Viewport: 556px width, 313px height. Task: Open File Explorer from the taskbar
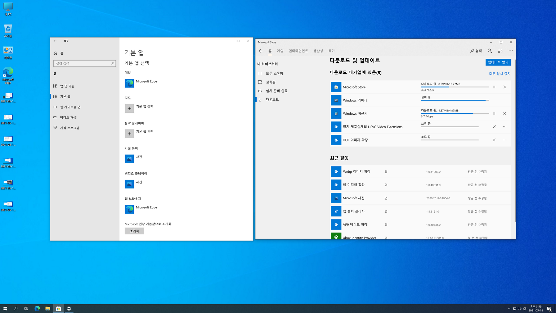(x=47, y=308)
